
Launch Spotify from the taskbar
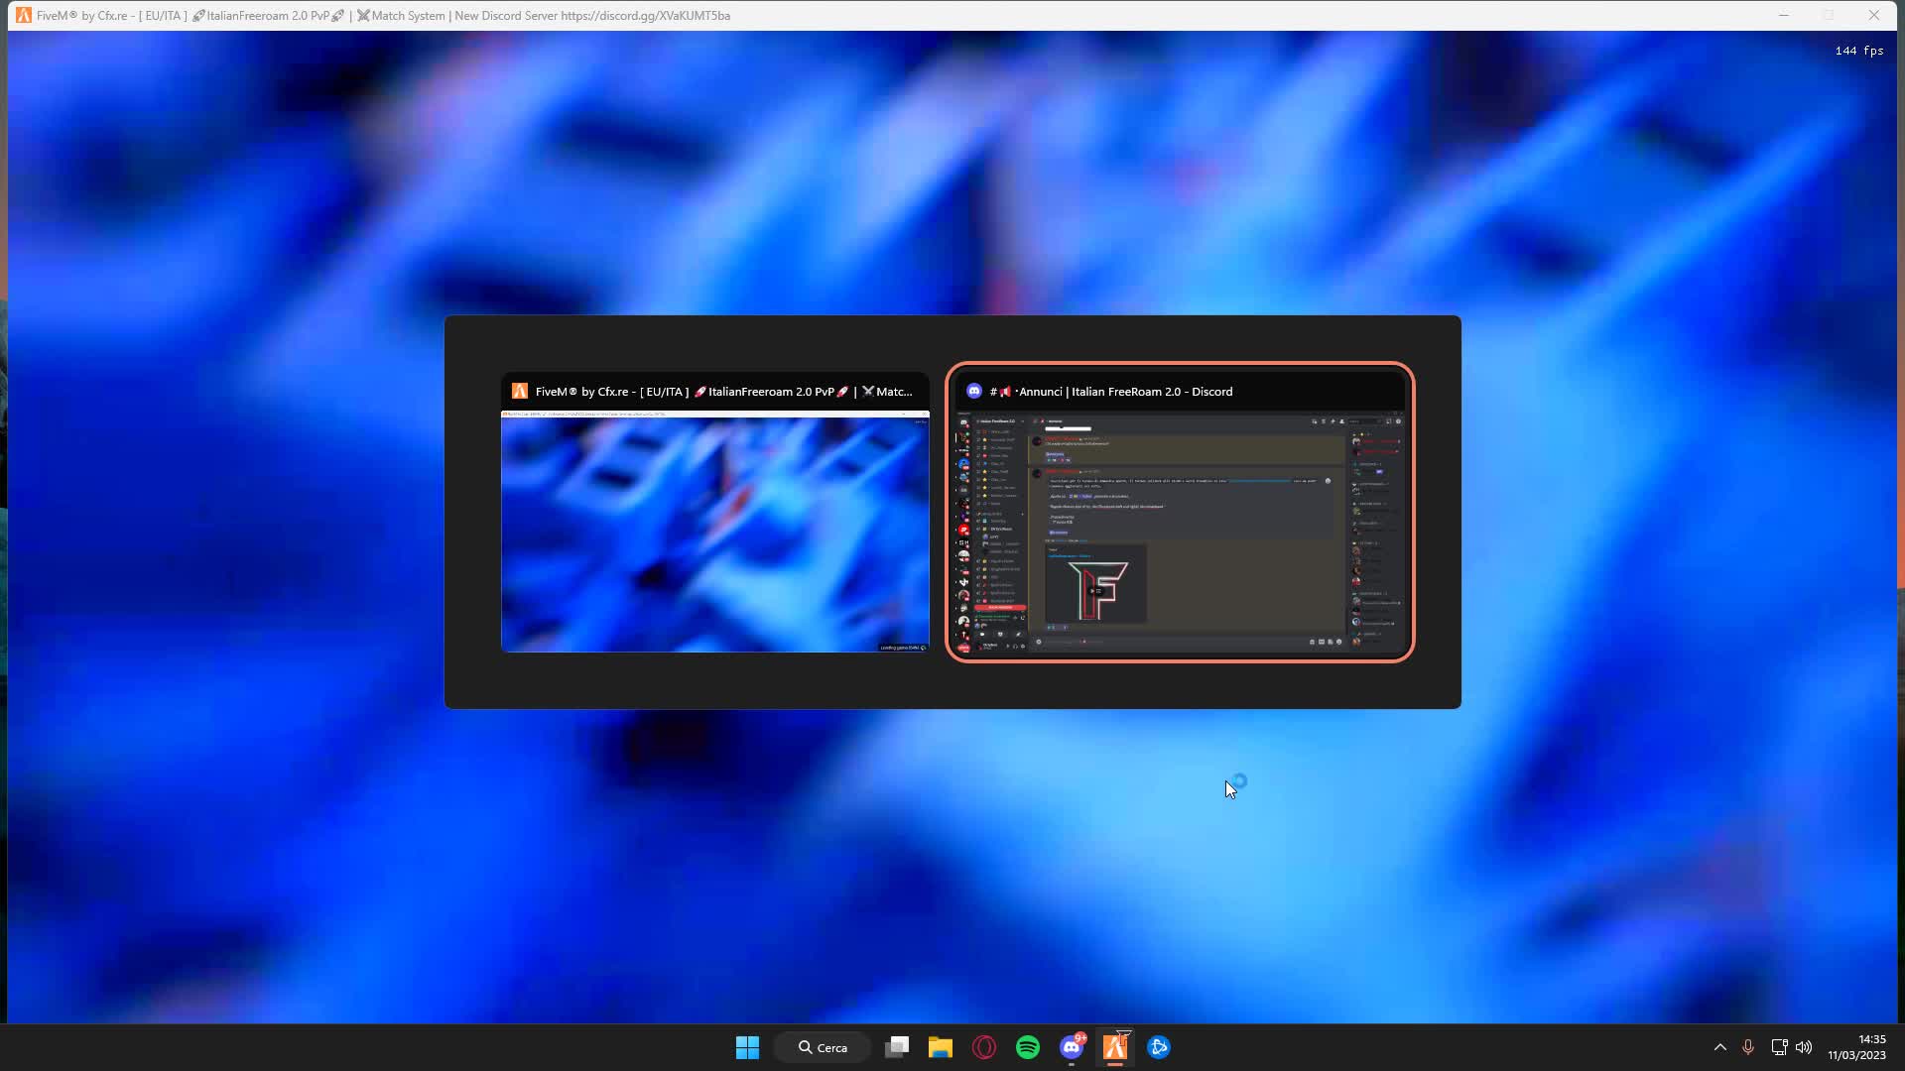tap(1027, 1046)
